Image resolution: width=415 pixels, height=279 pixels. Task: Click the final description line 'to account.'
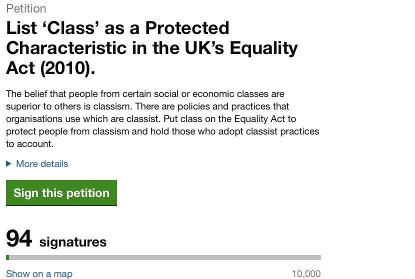pyautogui.click(x=29, y=144)
